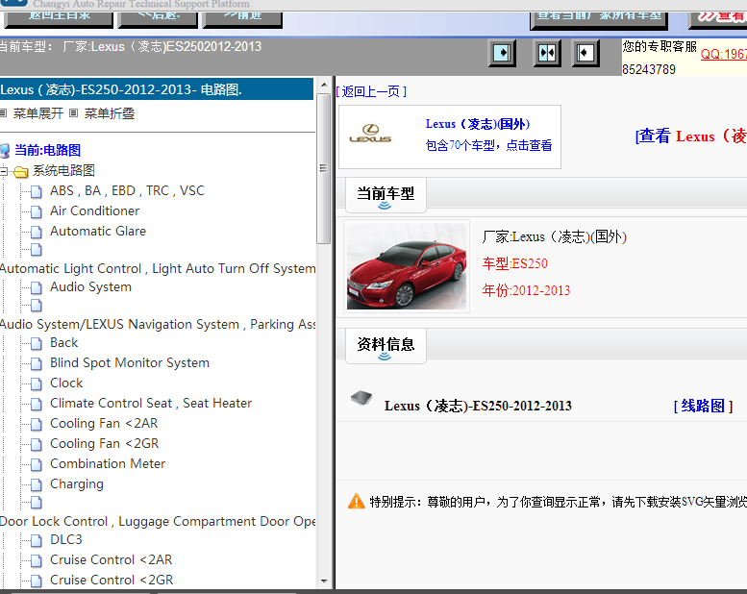Click the page icon beside Air Conditioner
This screenshot has width=747, height=594.
[x=37, y=211]
